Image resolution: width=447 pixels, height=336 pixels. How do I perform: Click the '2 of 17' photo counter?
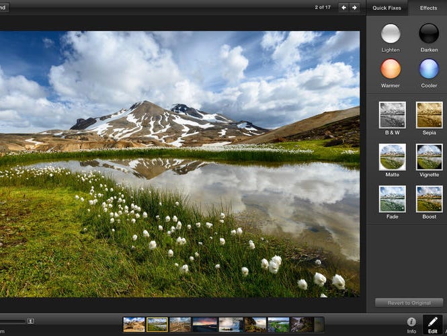coord(323,7)
